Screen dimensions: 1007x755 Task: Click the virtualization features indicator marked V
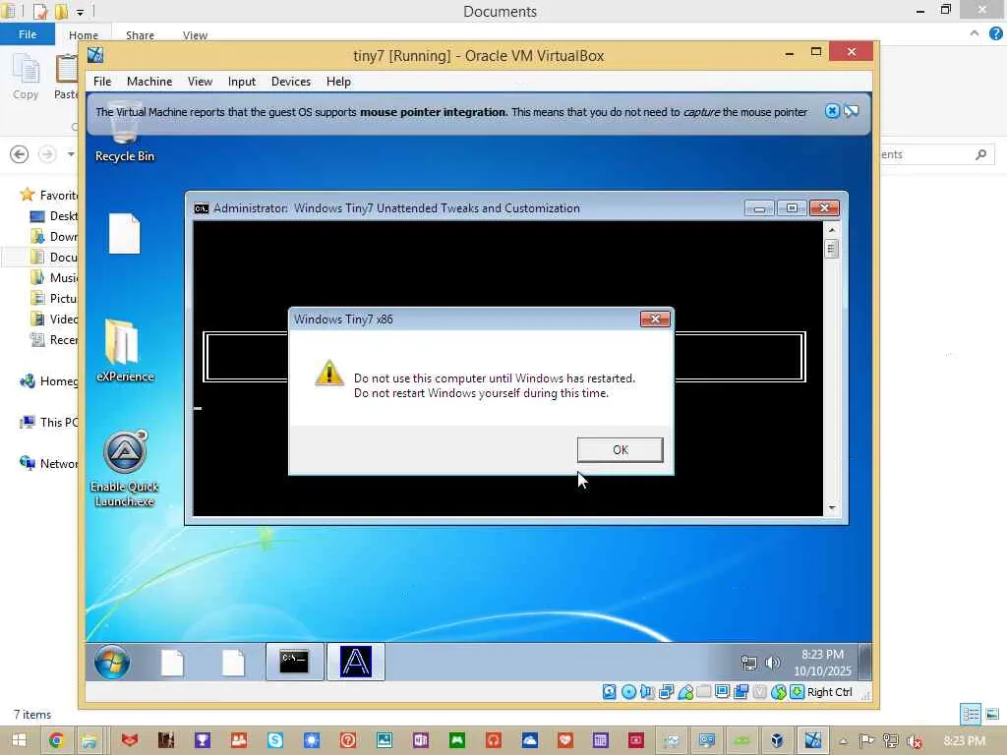(760, 691)
